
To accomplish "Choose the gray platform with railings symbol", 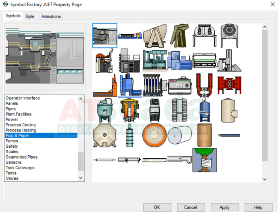I will pyautogui.click(x=130, y=61).
